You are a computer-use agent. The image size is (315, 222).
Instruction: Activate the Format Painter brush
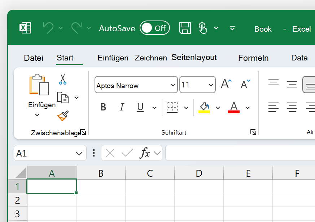63,116
